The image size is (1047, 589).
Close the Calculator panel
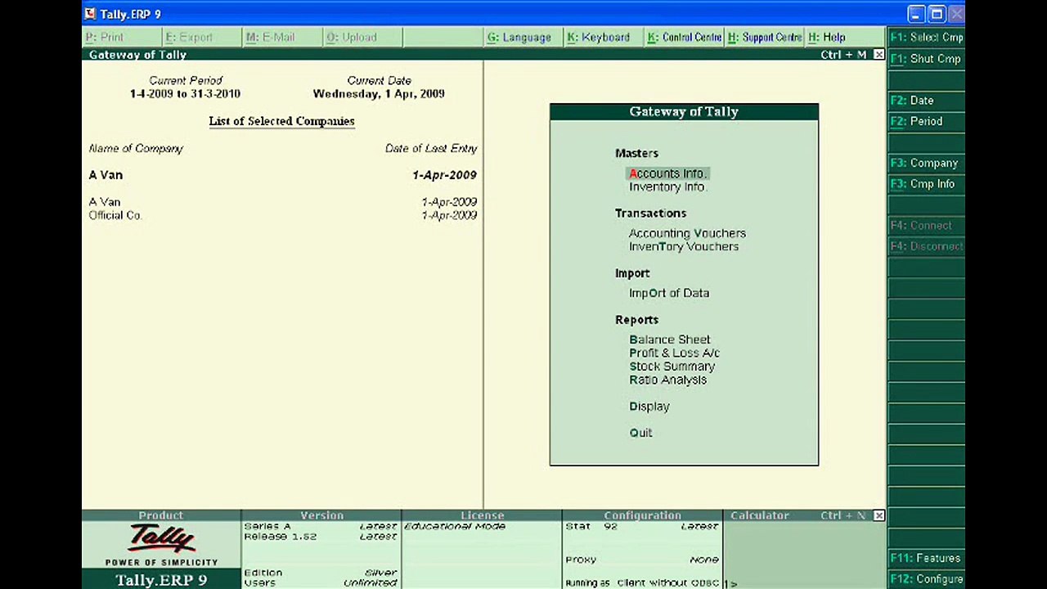pyautogui.click(x=878, y=515)
